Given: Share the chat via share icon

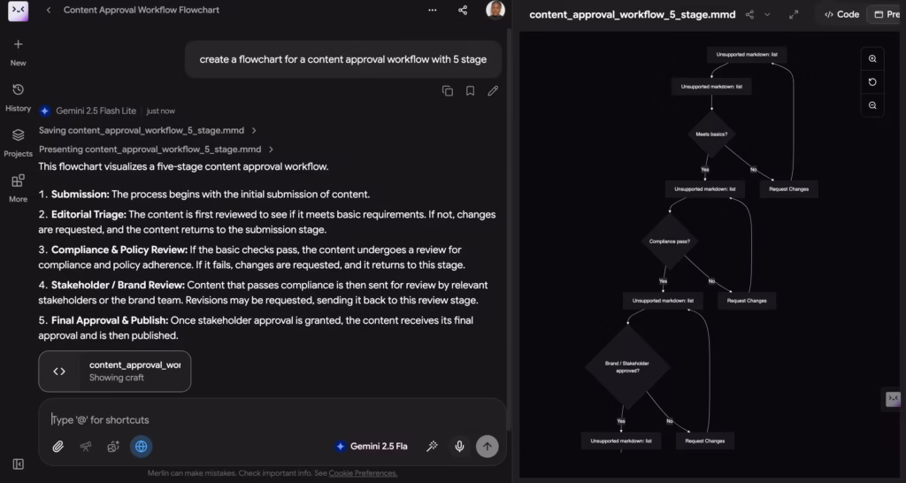Looking at the screenshot, I should (462, 10).
